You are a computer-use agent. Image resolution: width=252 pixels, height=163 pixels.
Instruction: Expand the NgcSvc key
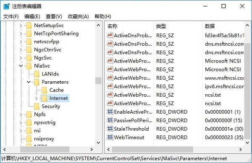coord(21,58)
